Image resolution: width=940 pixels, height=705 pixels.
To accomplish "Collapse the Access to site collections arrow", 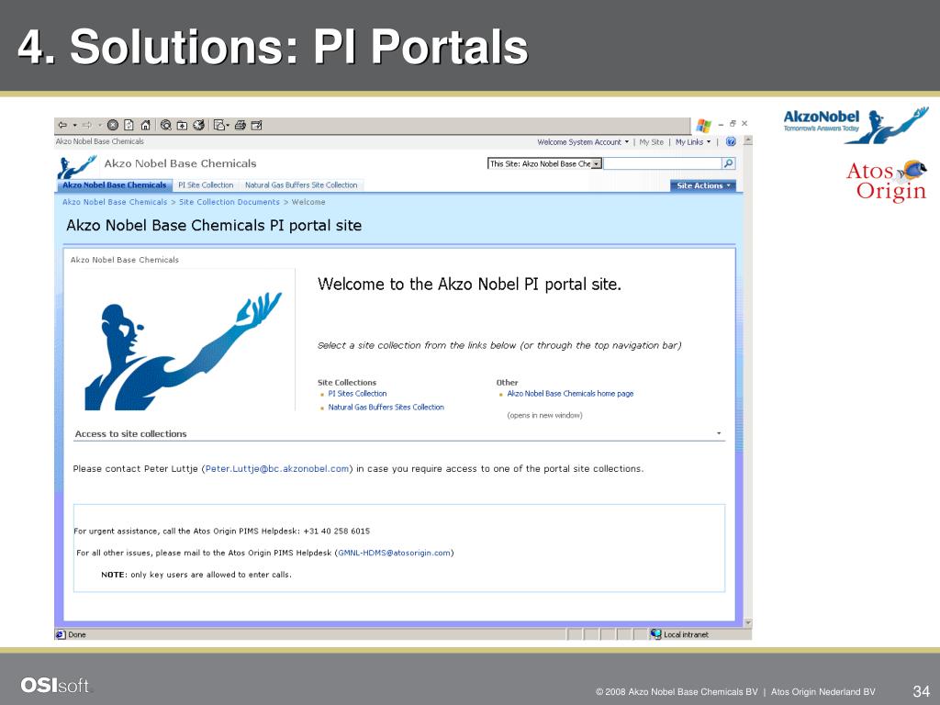I will 719,433.
